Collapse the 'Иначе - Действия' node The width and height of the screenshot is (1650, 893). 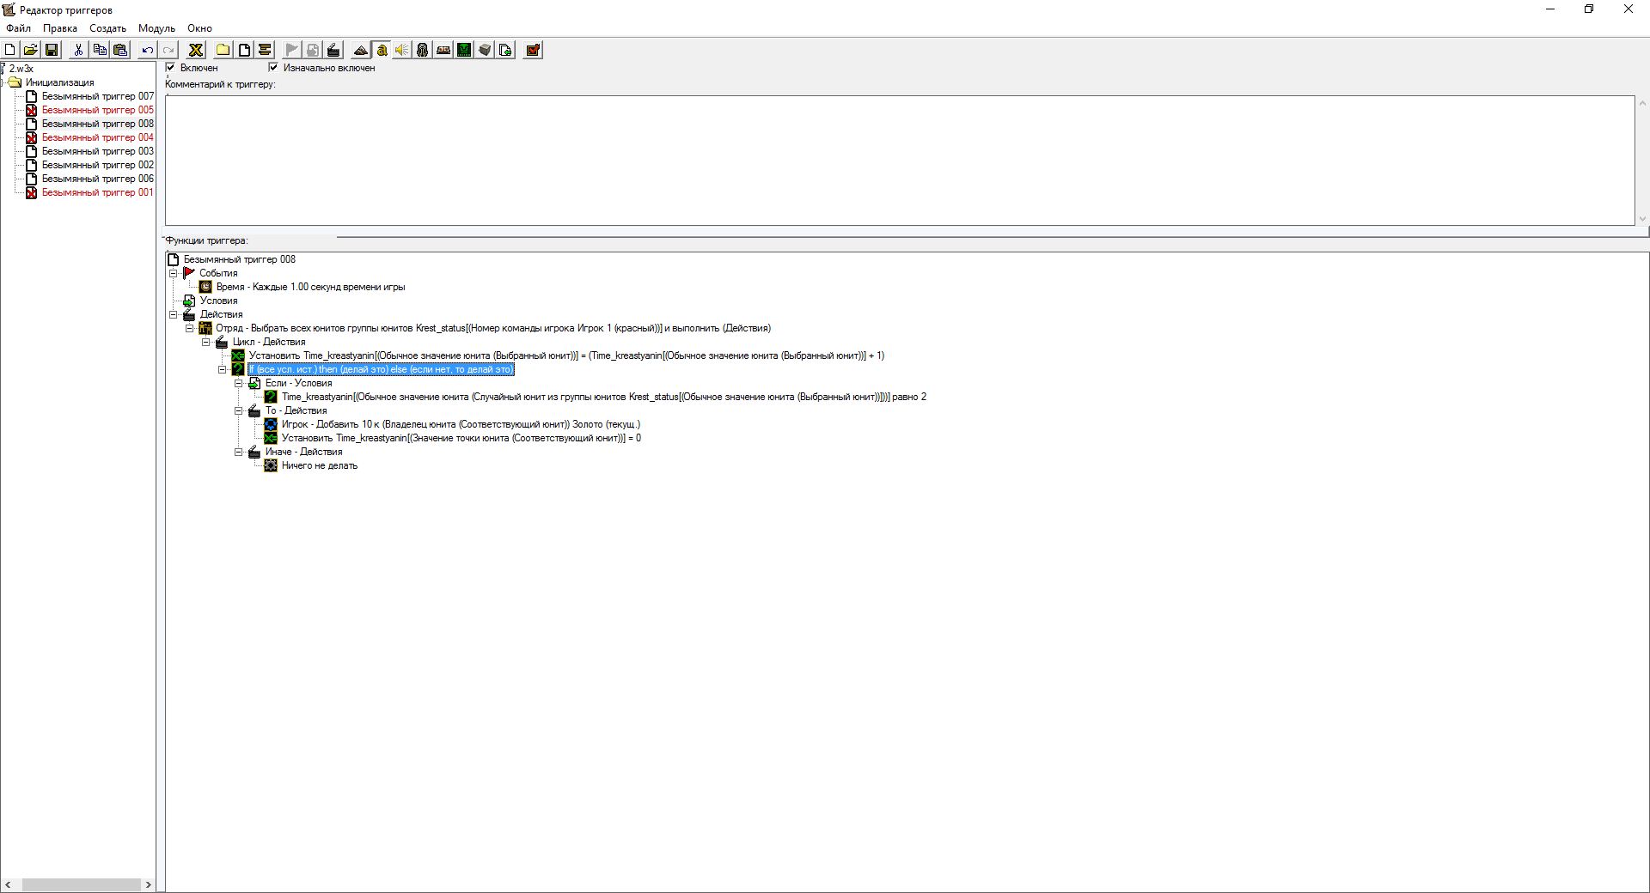238,452
